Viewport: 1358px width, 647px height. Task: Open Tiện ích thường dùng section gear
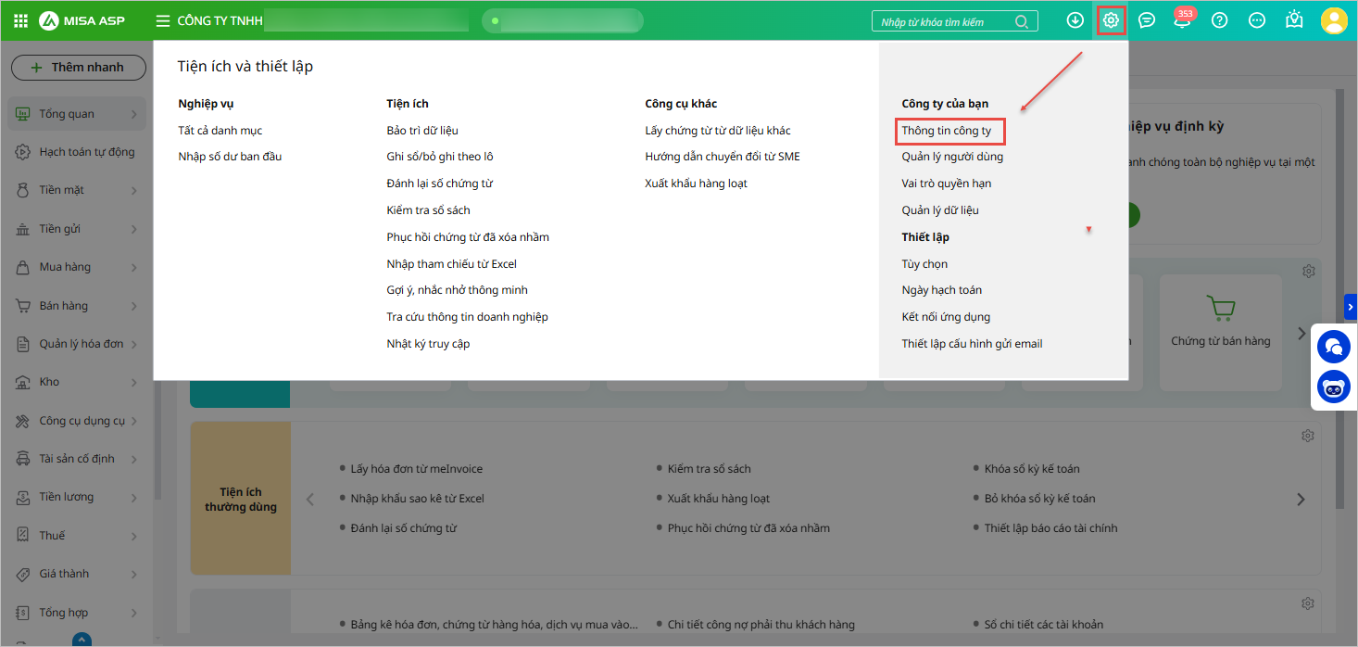(1308, 436)
